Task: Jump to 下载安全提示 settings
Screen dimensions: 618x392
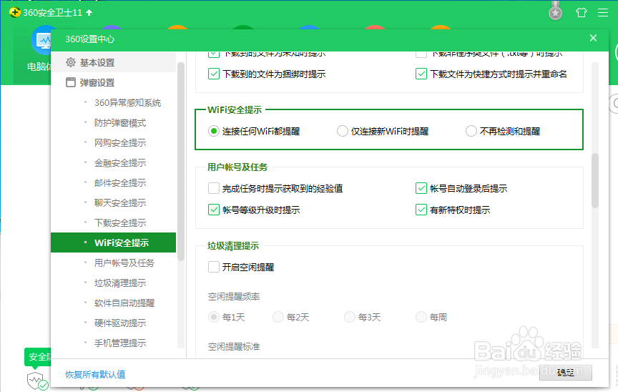Action: pos(120,223)
